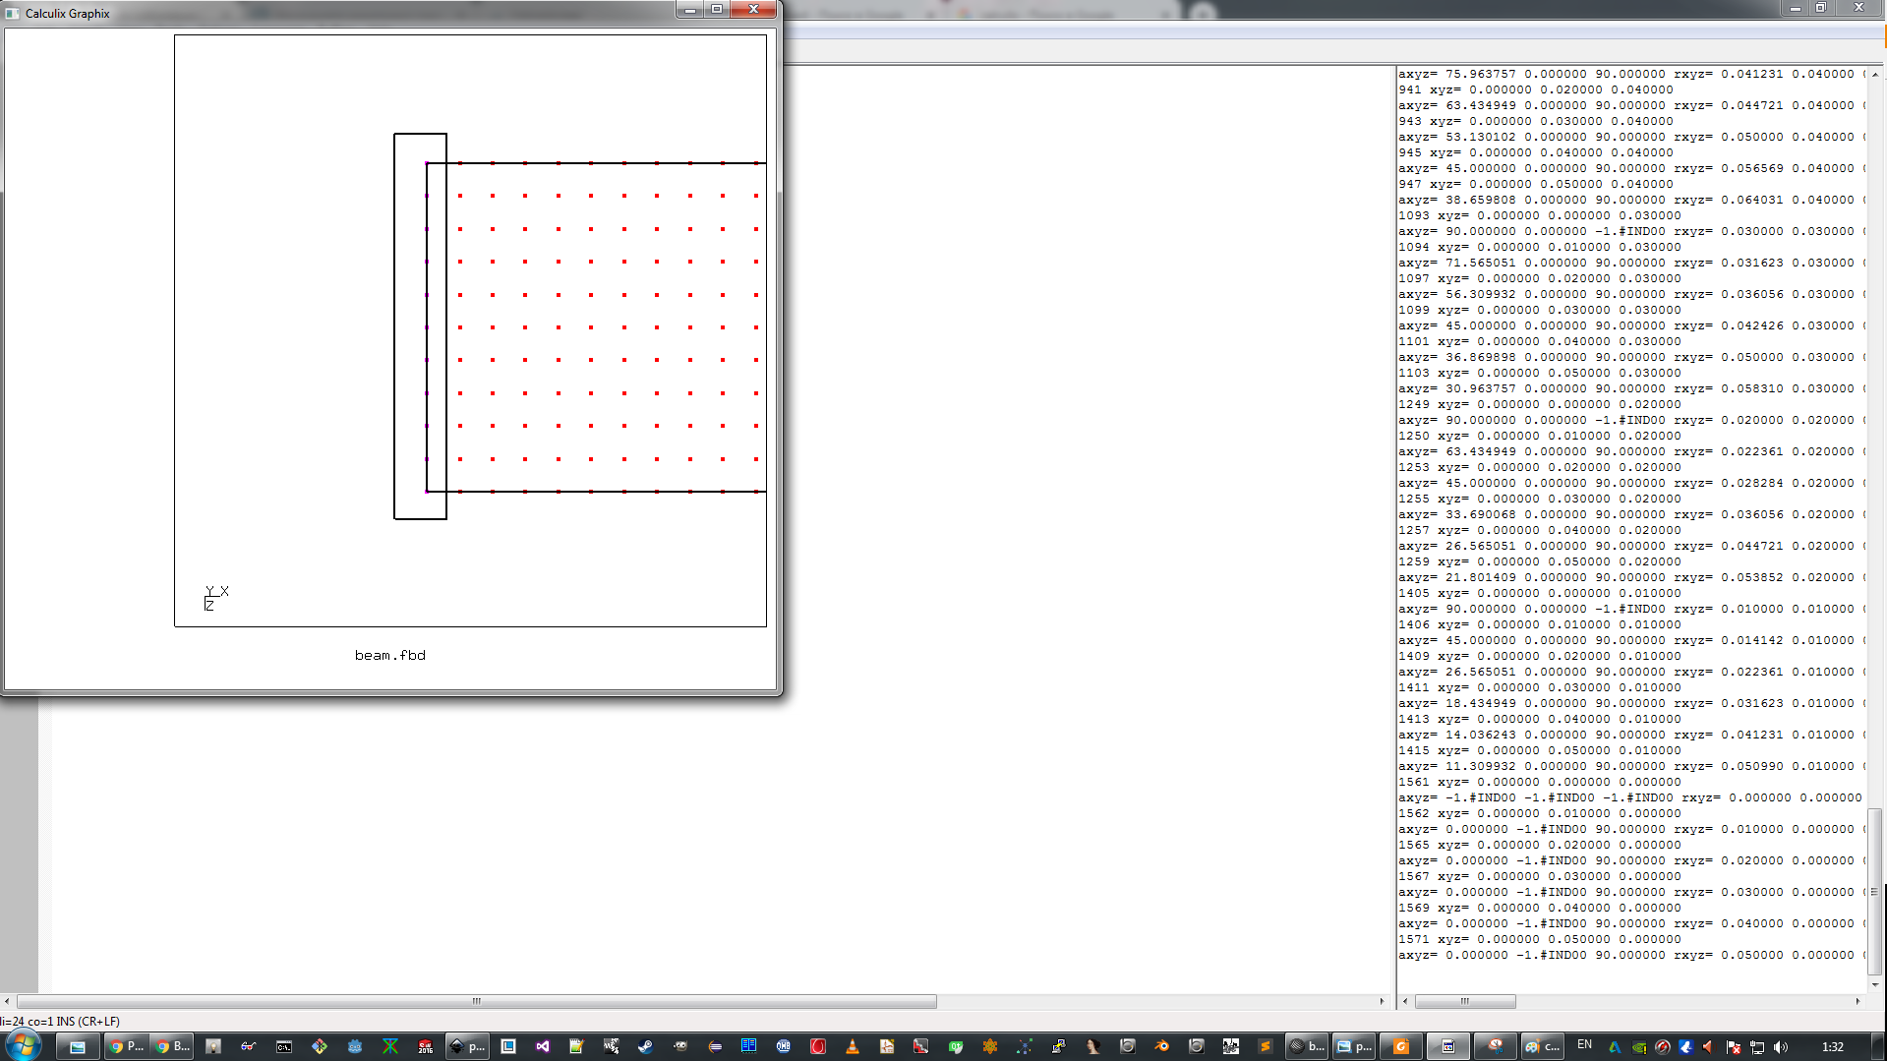
Task: Click the beam.fbd label in the viewport
Action: [x=390, y=655]
